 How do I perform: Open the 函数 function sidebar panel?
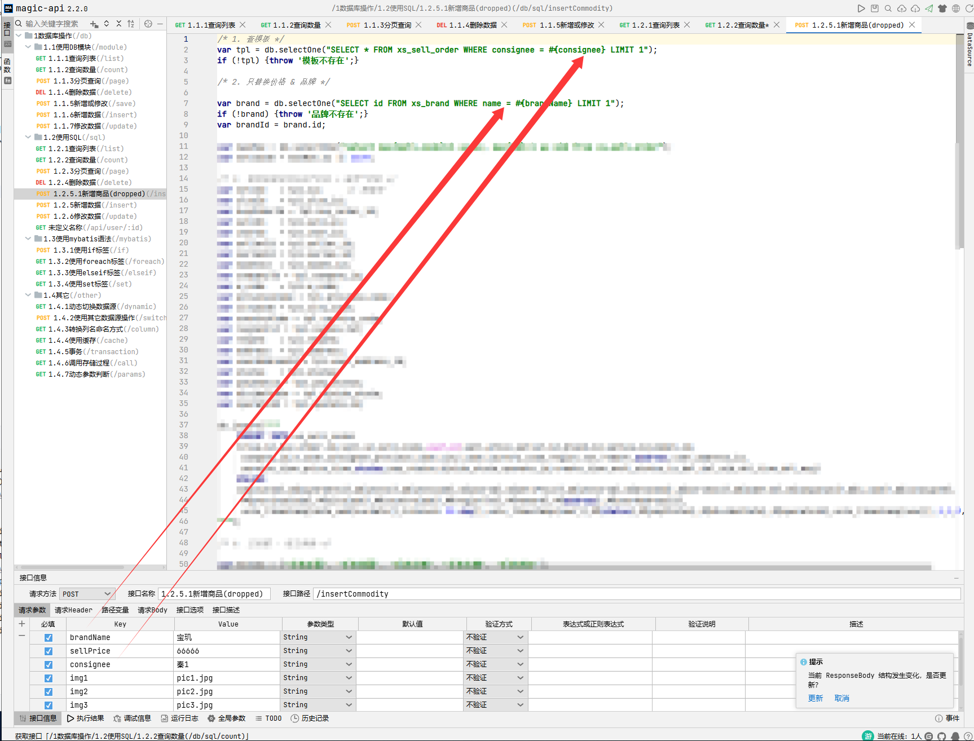coord(7,70)
